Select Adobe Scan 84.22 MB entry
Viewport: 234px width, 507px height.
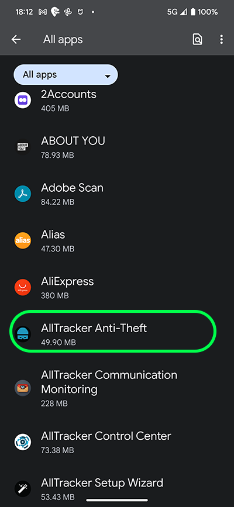click(117, 194)
